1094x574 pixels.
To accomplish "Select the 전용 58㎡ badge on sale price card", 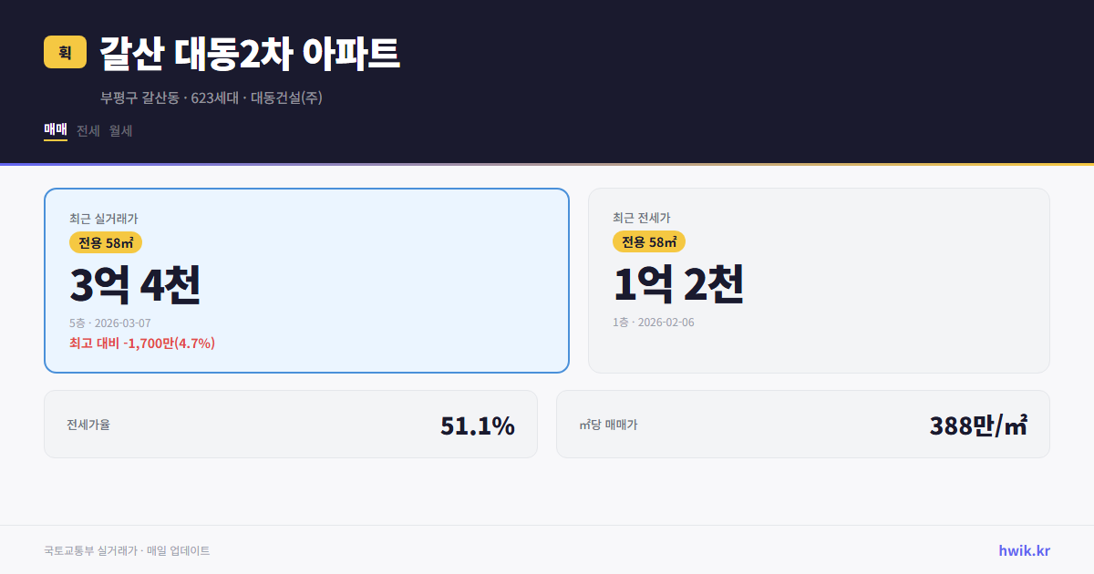I will pos(102,242).
